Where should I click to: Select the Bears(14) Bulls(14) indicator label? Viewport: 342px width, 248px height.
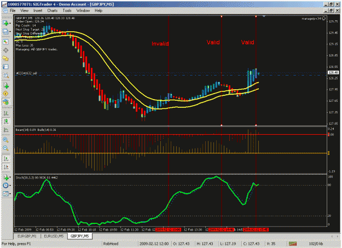tap(36, 130)
